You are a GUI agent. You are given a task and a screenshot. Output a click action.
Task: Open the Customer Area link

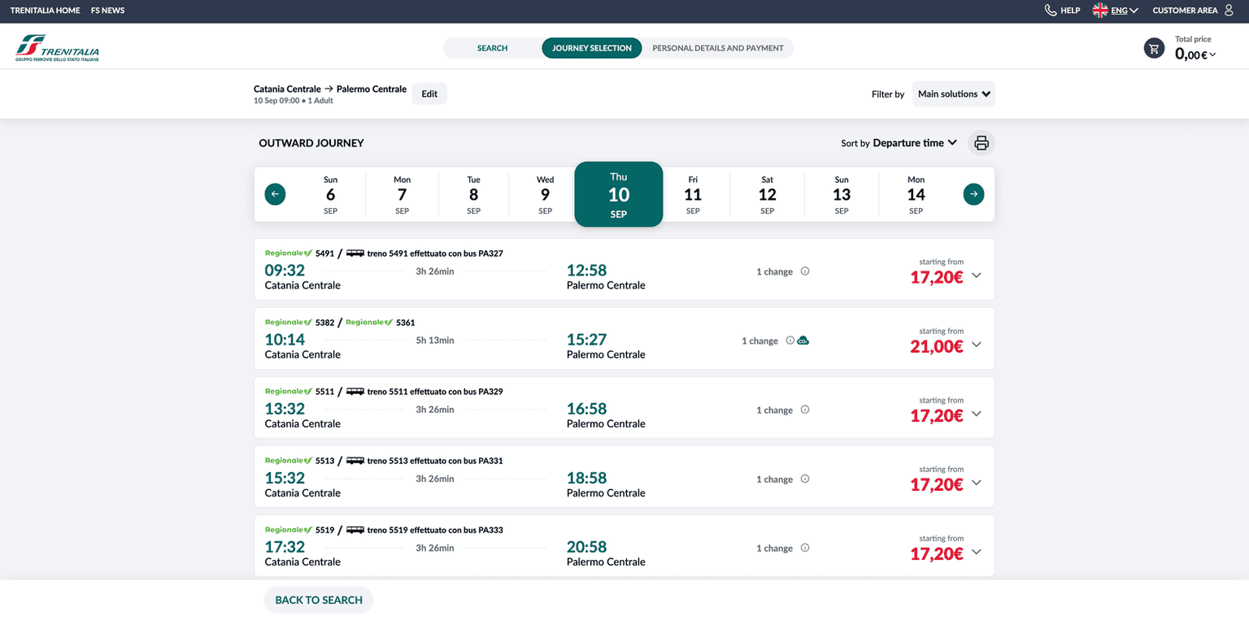click(x=1186, y=11)
